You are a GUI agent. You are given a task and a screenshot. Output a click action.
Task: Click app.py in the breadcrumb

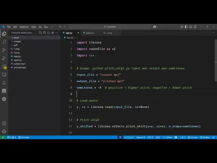[70, 38]
